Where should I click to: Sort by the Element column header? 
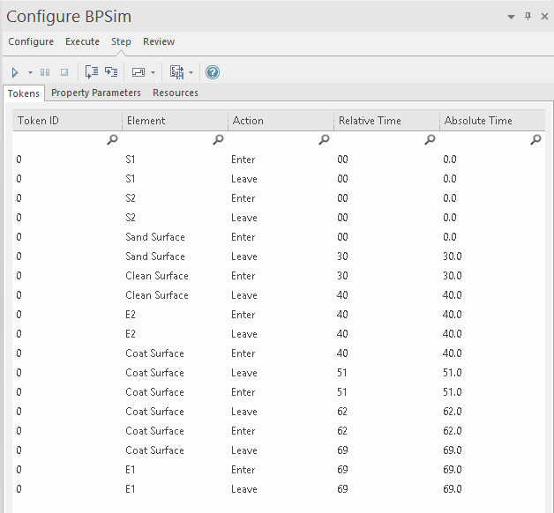pyautogui.click(x=175, y=121)
